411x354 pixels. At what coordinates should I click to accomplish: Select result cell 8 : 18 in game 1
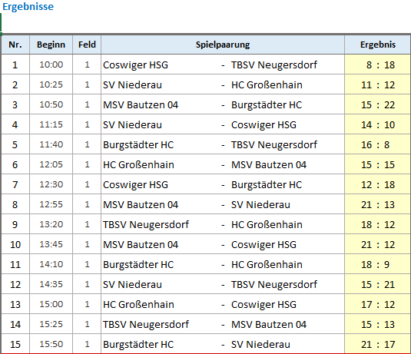[x=378, y=65]
